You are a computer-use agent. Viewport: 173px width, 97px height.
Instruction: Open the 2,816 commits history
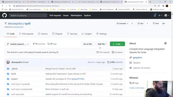115,62
